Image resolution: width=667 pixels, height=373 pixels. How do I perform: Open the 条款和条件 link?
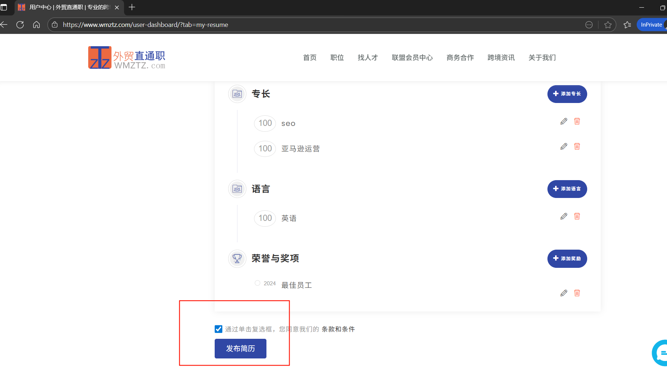(x=338, y=329)
